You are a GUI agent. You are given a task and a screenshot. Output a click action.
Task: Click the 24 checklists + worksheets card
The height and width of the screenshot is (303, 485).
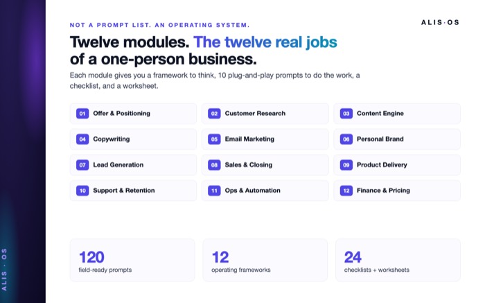(x=398, y=260)
